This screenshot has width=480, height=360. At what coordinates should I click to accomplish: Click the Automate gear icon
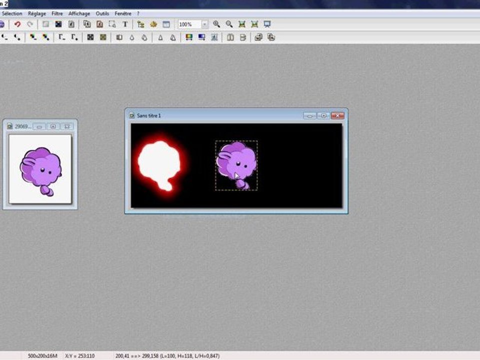153,24
